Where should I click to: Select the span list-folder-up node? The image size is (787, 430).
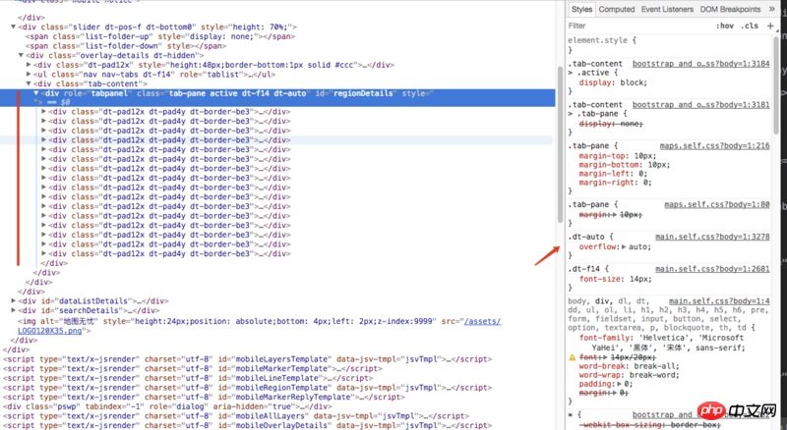[x=160, y=36]
